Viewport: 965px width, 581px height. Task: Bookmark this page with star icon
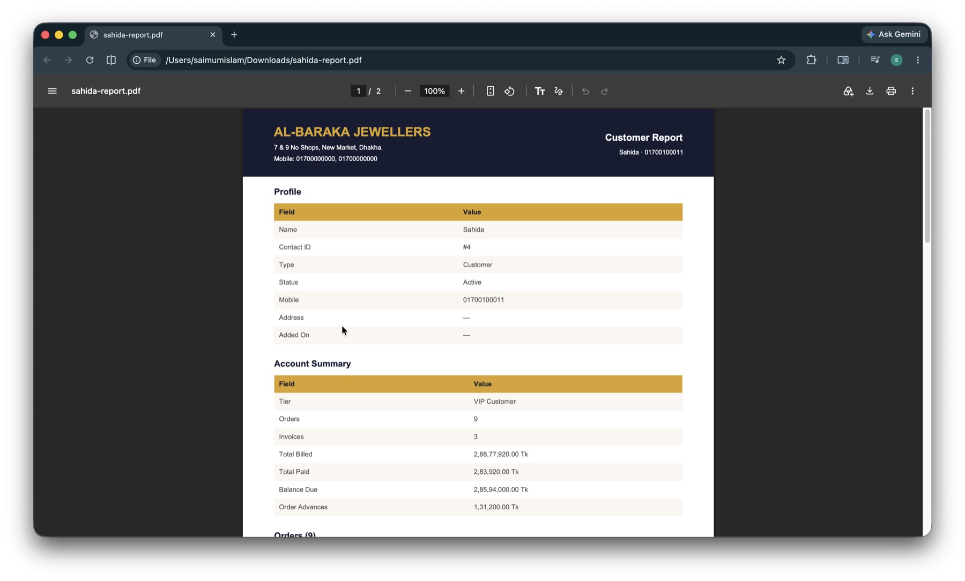[781, 60]
